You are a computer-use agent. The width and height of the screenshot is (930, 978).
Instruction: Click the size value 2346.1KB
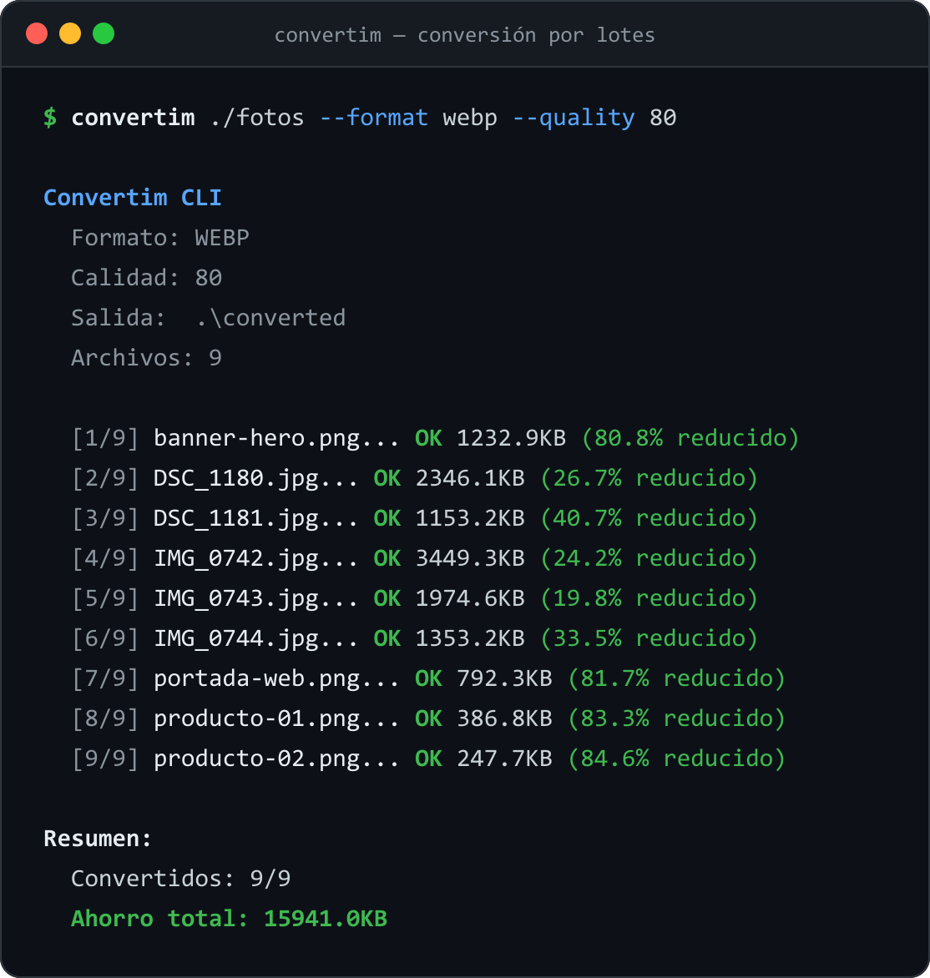coord(470,478)
